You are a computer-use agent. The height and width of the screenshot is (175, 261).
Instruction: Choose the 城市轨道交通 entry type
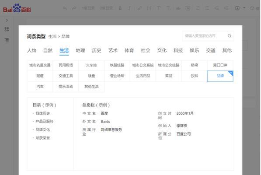(x=40, y=65)
